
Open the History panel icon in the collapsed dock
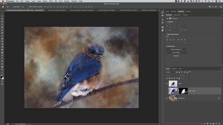(x=163, y=12)
